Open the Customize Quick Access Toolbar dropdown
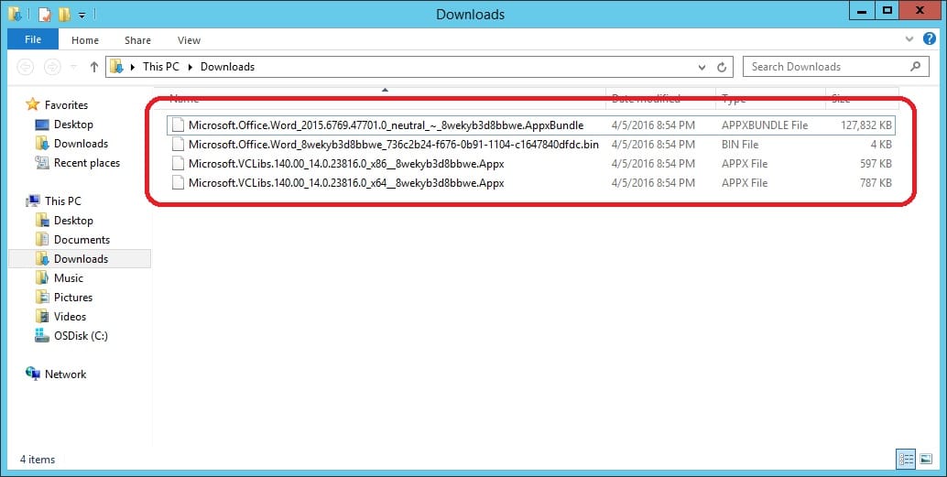947x477 pixels. (x=82, y=14)
